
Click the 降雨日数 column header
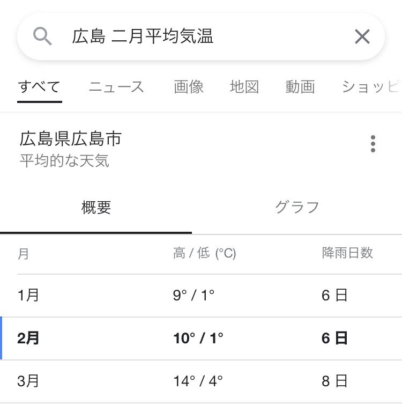point(347,254)
